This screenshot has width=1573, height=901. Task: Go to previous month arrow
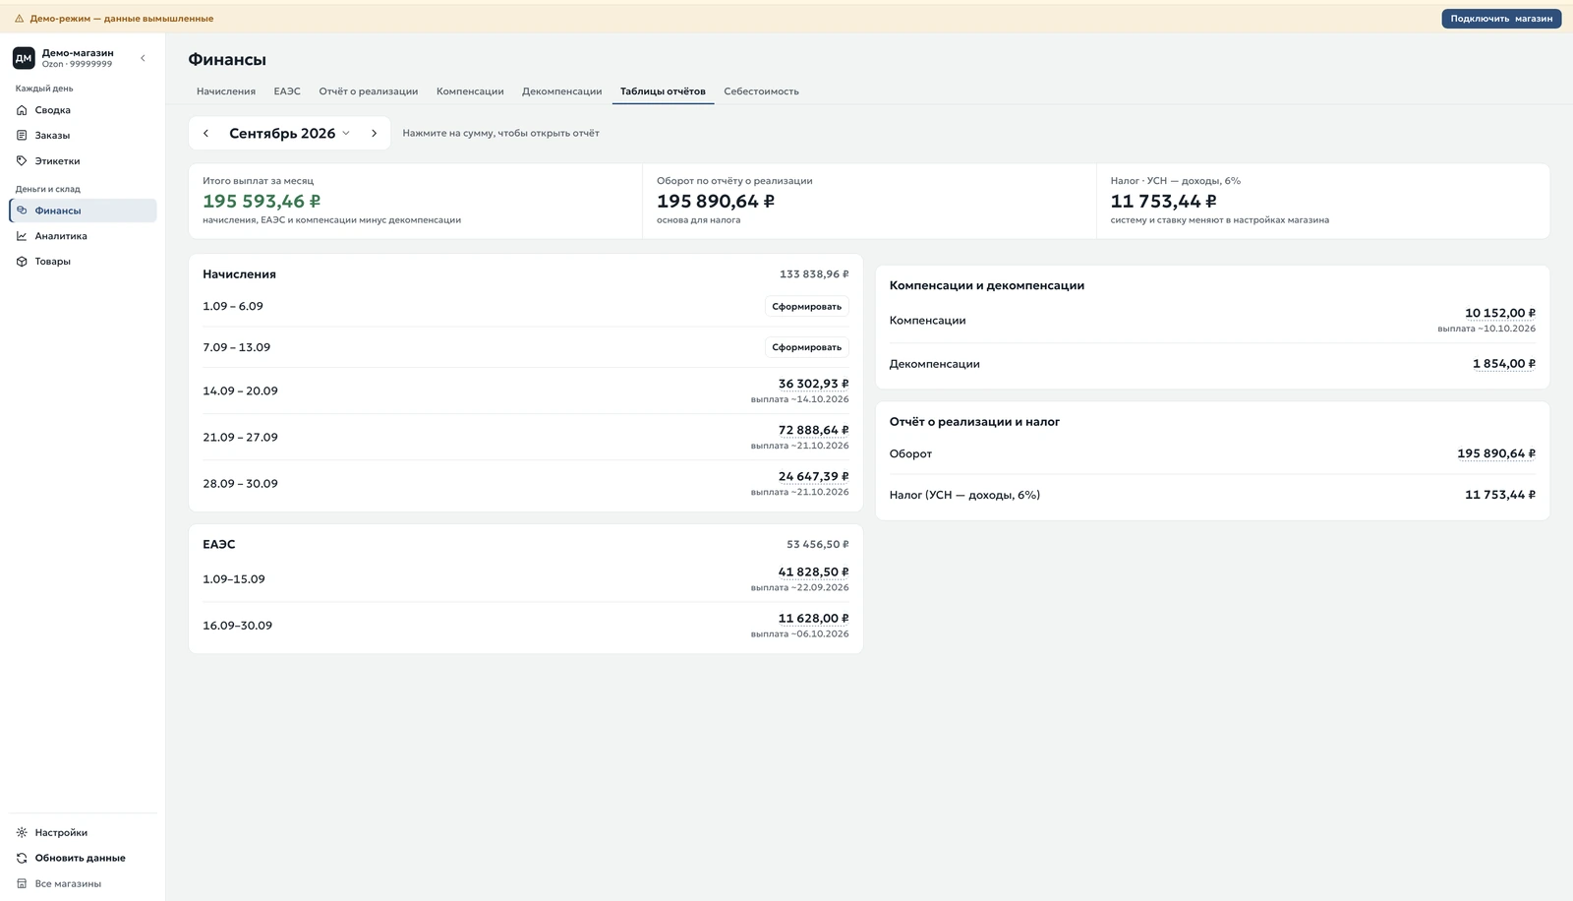205,134
